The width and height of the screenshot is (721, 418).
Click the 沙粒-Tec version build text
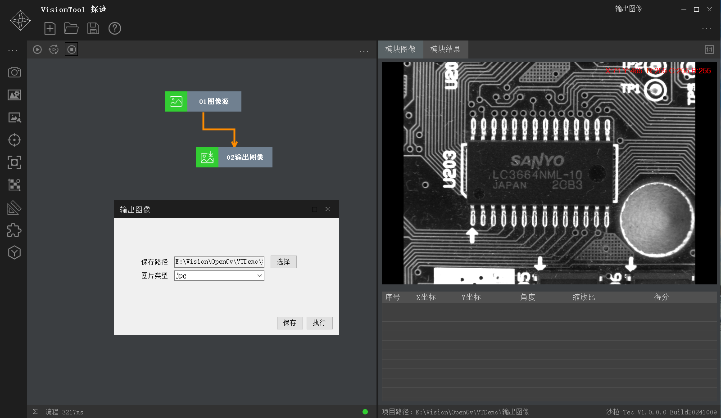click(x=661, y=412)
